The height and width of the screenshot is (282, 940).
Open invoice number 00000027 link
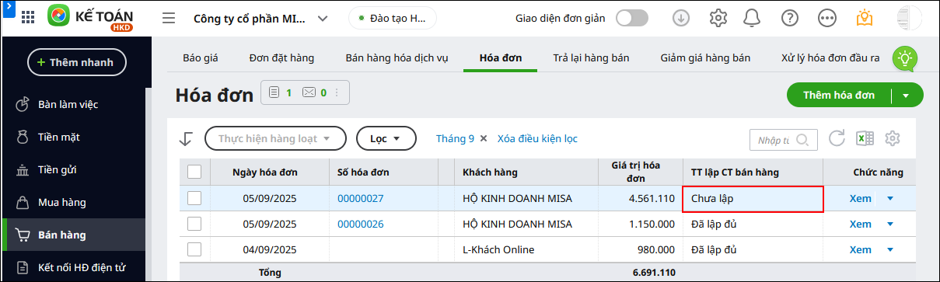tap(361, 198)
